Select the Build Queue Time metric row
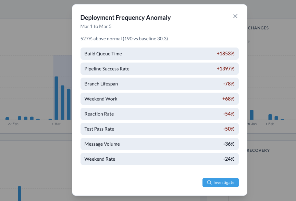Image resolution: width=296 pixels, height=201 pixels. 159,54
